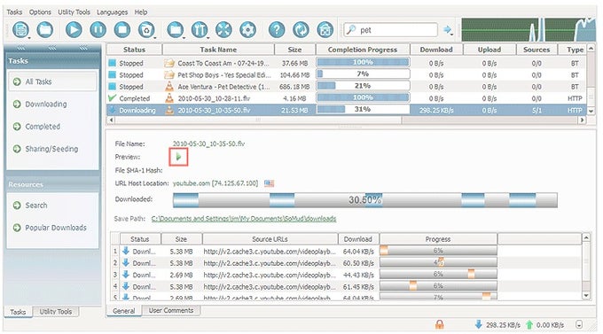Image resolution: width=603 pixels, height=334 pixels.
Task: Open the help question mark icon
Action: click(x=277, y=29)
